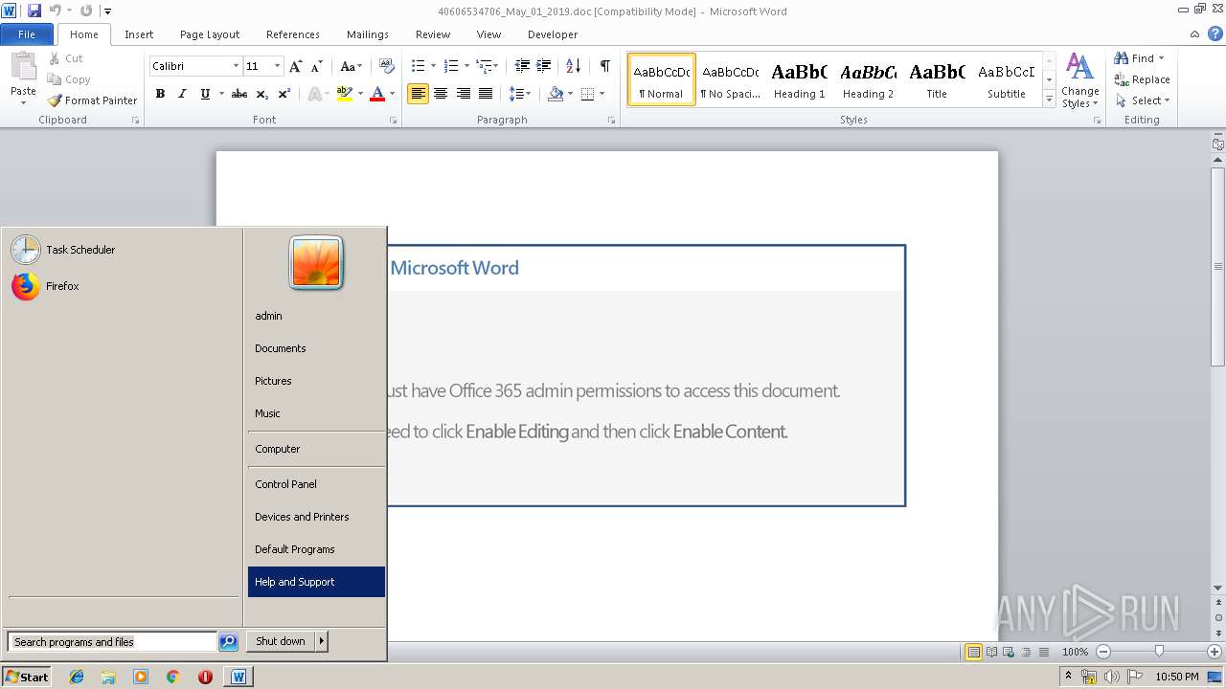The height and width of the screenshot is (689, 1226).
Task: Switch to the Insert tab
Action: coord(139,34)
